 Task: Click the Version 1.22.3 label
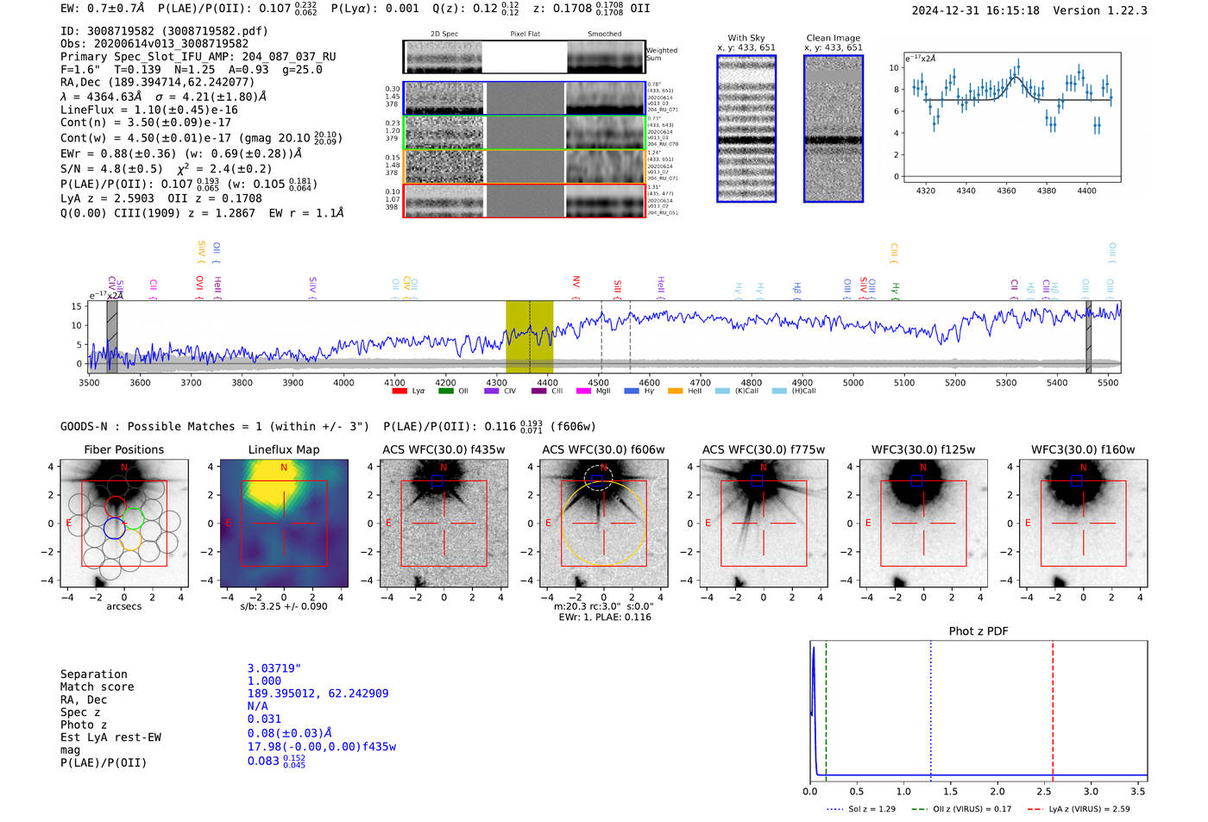[1100, 10]
